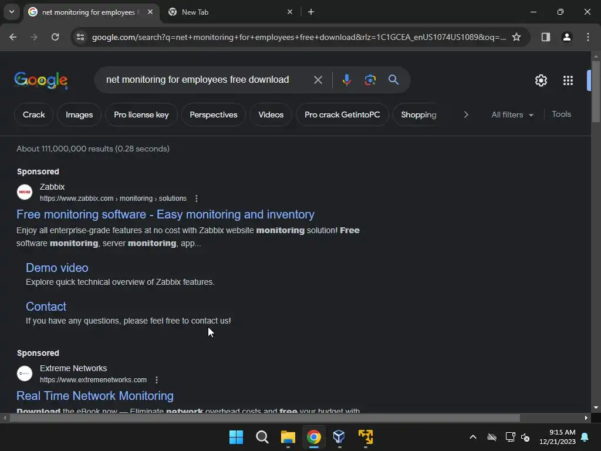Switch to Videos results
The width and height of the screenshot is (601, 451).
pos(271,115)
